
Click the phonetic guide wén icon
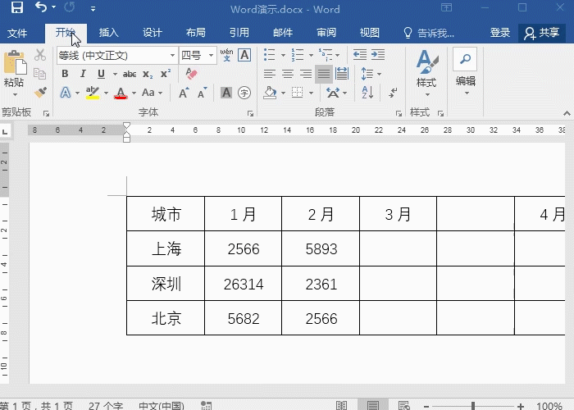coord(227,55)
